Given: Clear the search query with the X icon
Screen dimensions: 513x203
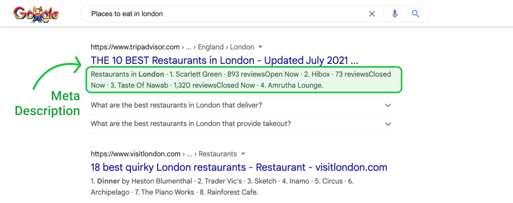Looking at the screenshot, I should (x=372, y=14).
